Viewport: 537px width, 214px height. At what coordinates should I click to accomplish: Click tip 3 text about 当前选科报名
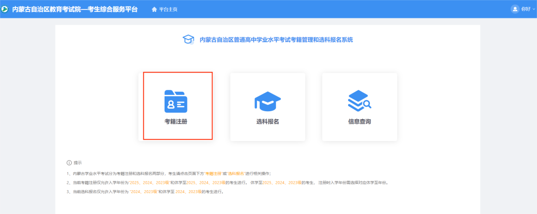click(145, 192)
